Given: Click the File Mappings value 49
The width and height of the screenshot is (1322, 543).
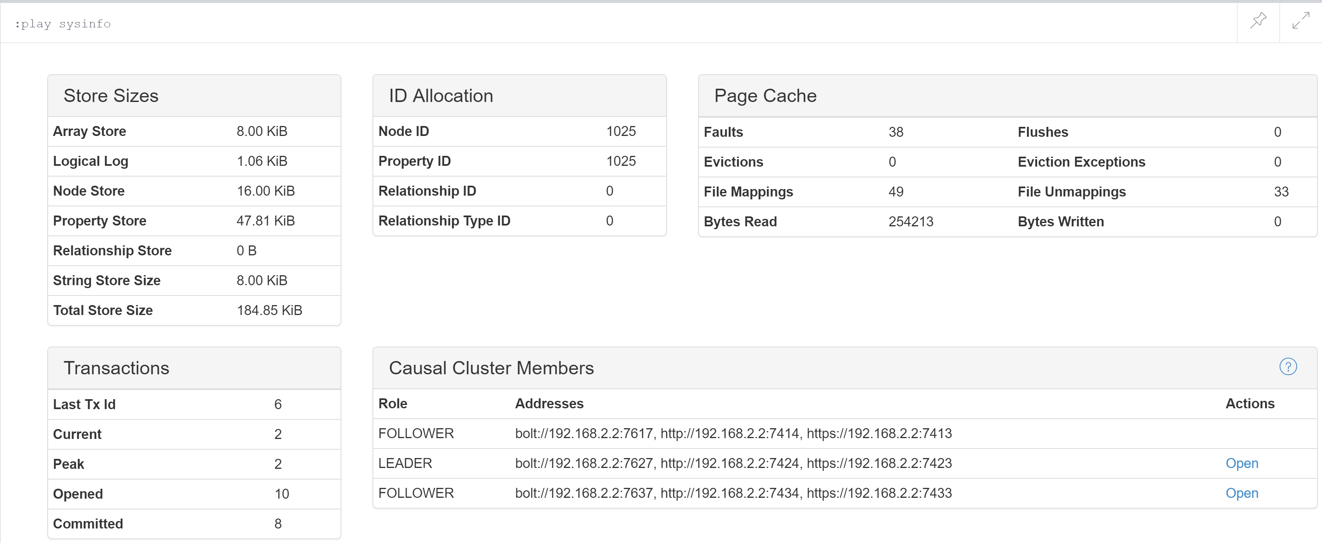Looking at the screenshot, I should pyautogui.click(x=896, y=192).
